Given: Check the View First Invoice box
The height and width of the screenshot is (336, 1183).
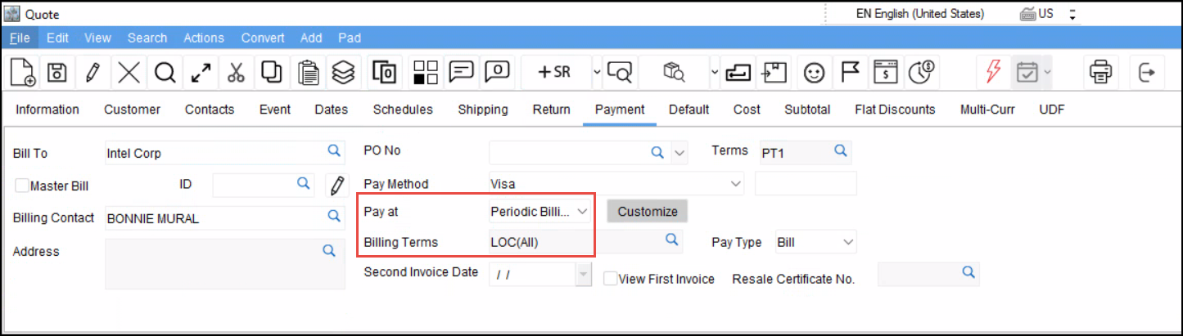Looking at the screenshot, I should [610, 279].
